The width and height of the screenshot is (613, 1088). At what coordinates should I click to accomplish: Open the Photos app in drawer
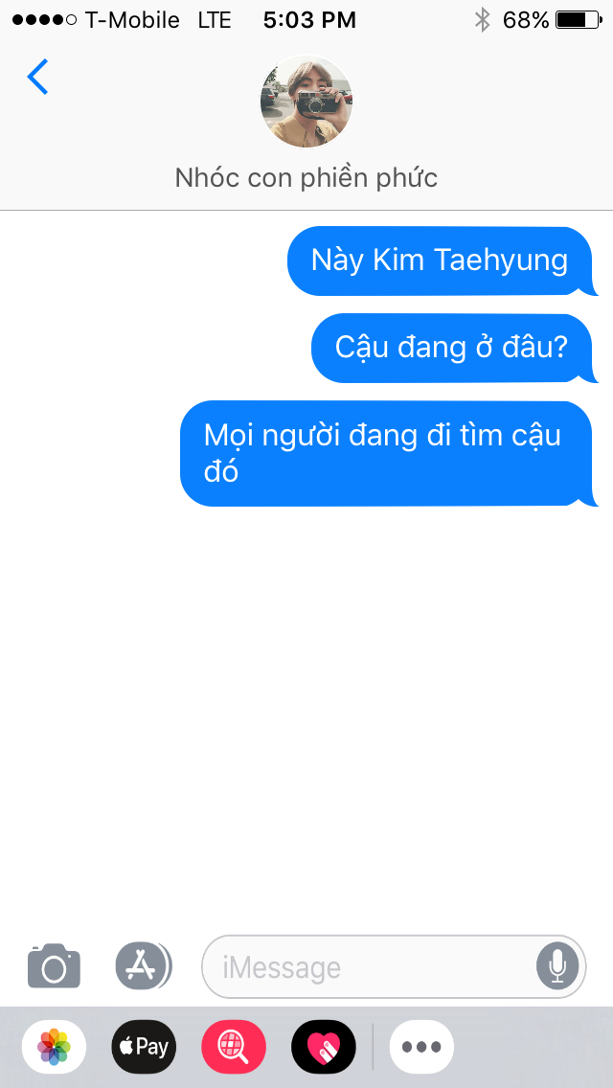click(x=55, y=1047)
